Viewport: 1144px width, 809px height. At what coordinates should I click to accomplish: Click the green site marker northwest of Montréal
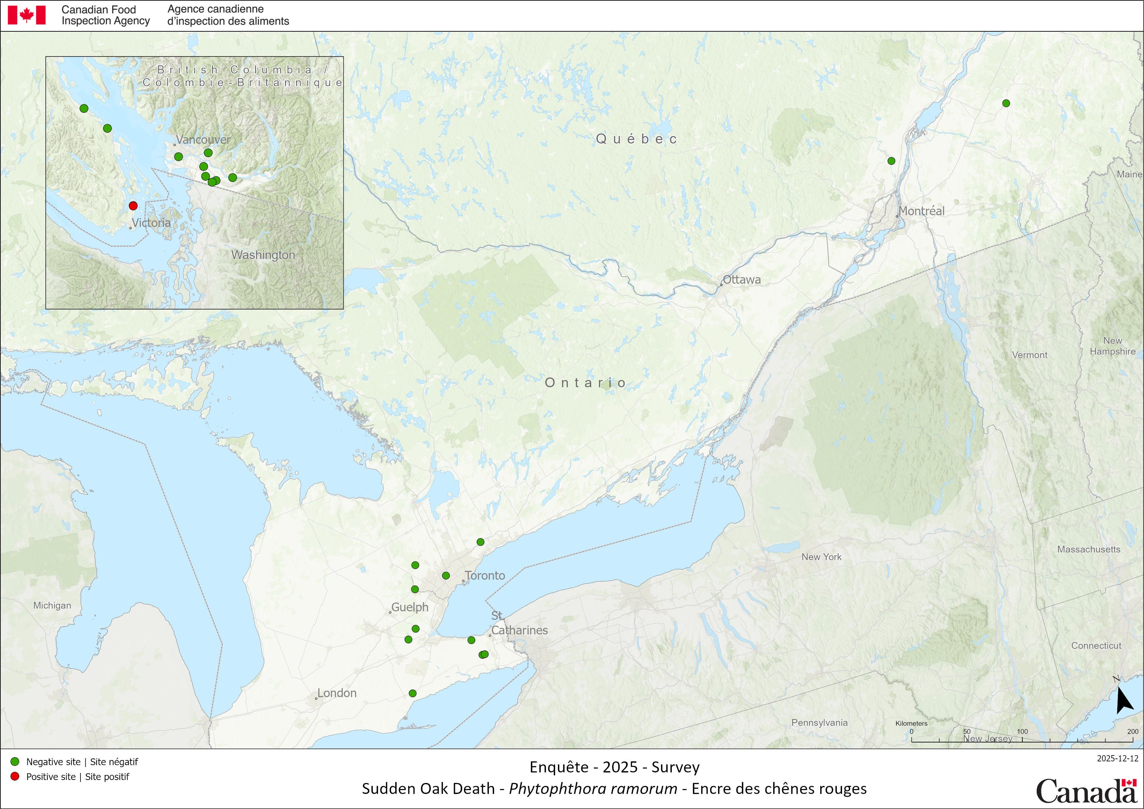pos(891,161)
